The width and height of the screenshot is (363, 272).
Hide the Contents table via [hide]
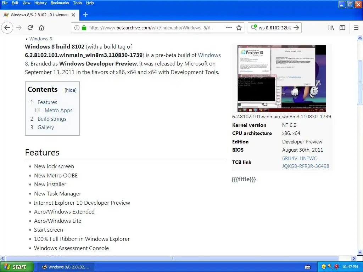(x=71, y=90)
